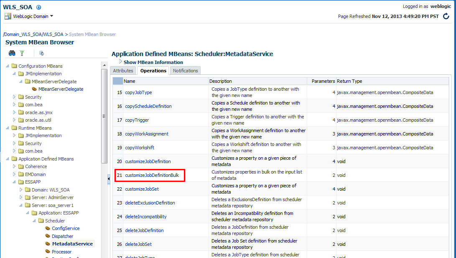Collapse Server: soa_server1 node

20,205
